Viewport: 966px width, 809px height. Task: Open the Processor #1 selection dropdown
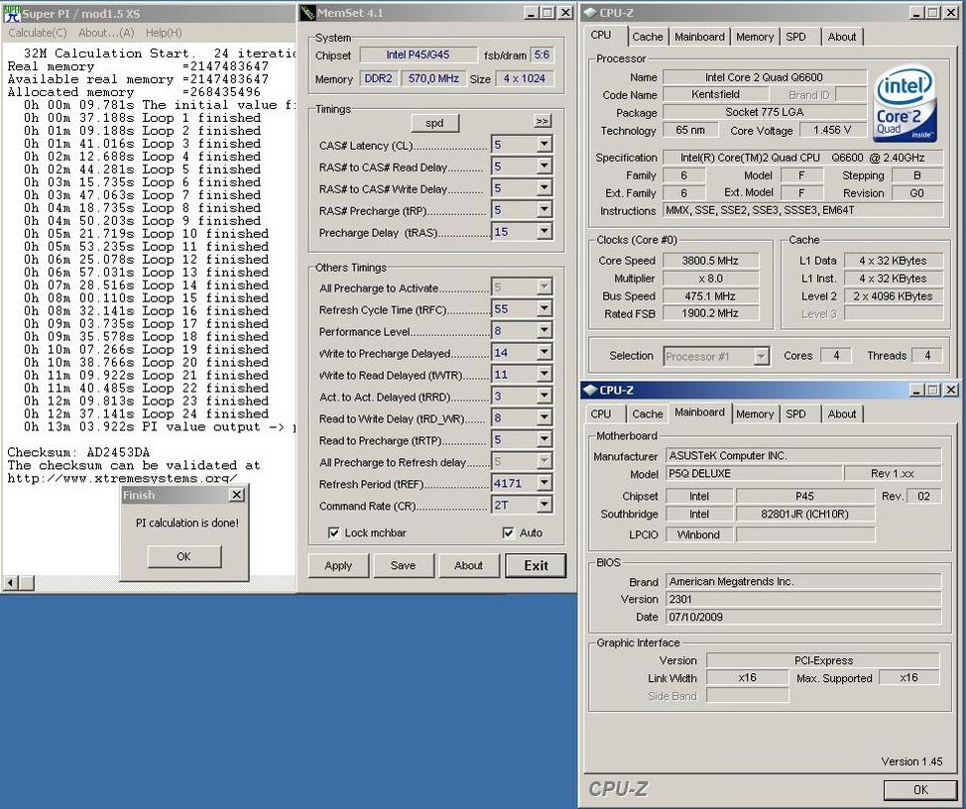(762, 357)
